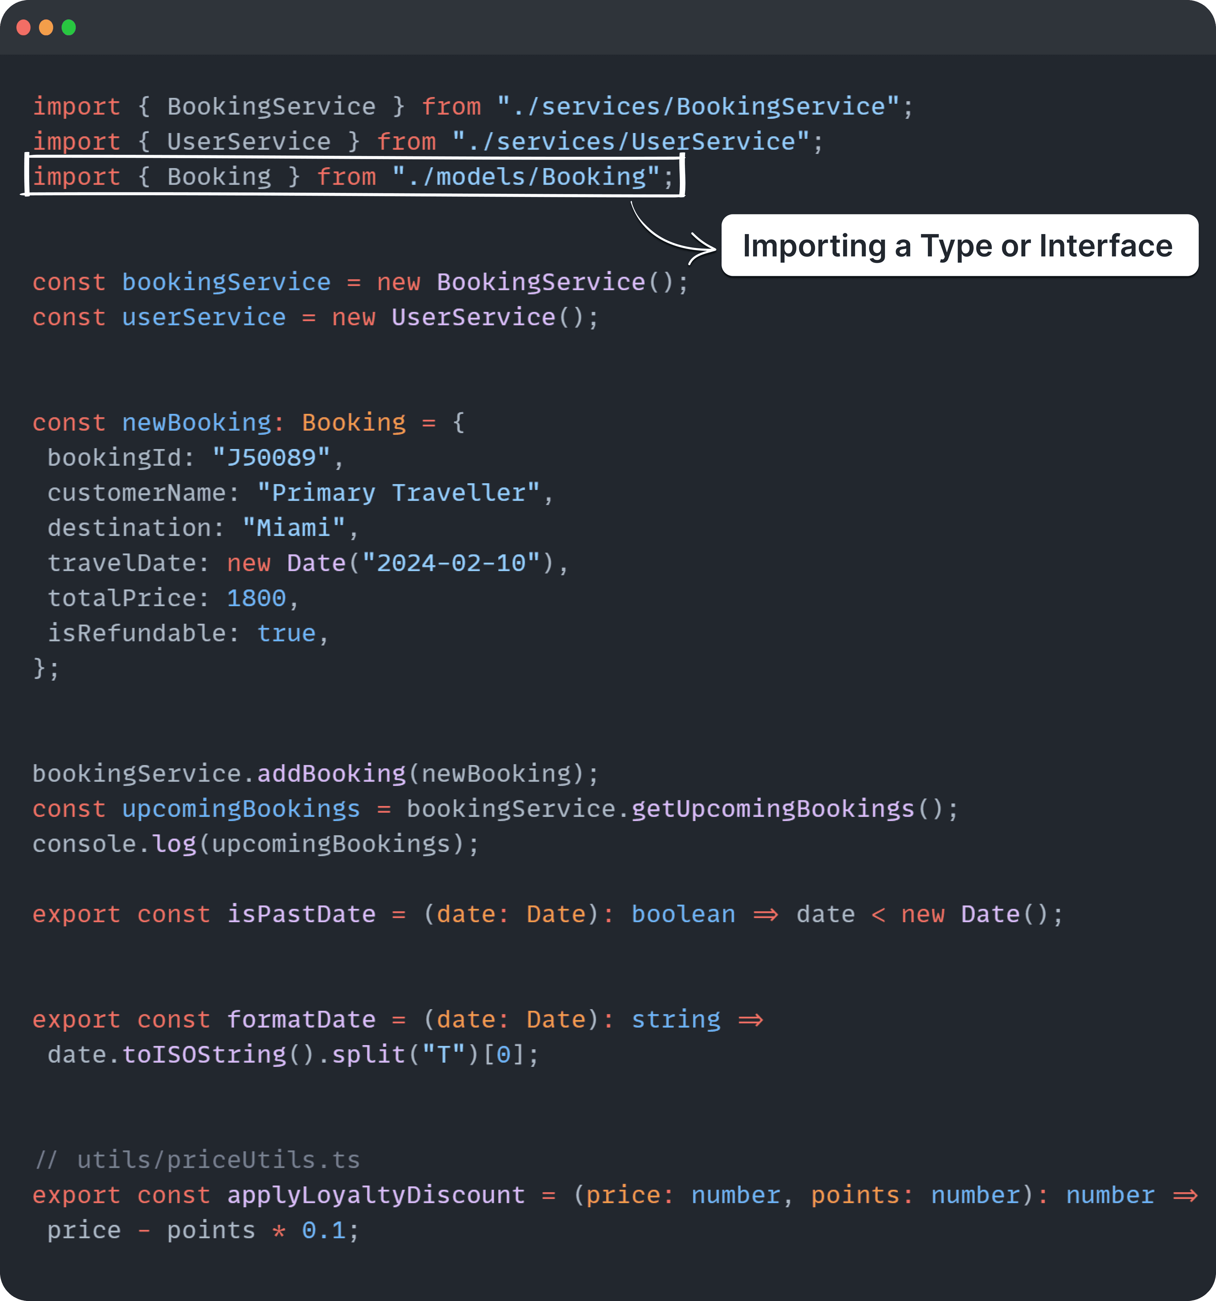This screenshot has height=1301, width=1216.
Task: Click the toISOString method call
Action: [204, 1055]
